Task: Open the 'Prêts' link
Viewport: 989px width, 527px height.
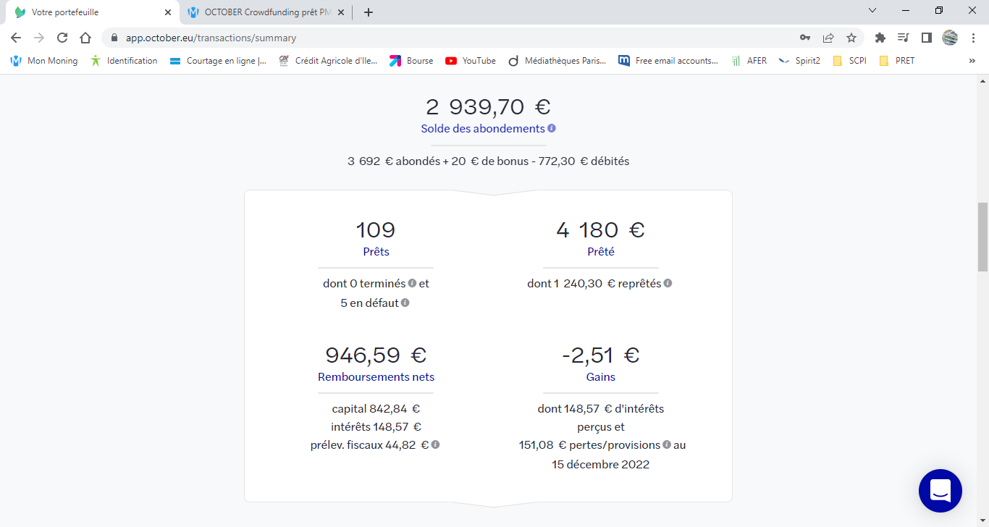Action: tap(376, 252)
